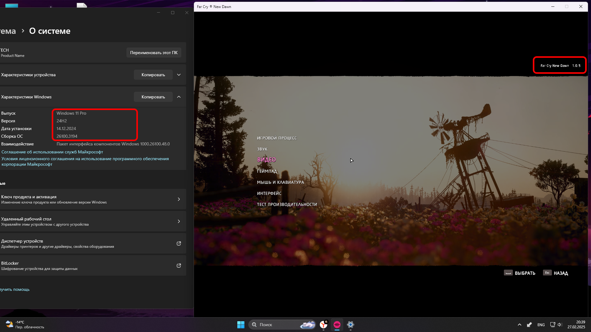Go back to the Система breadcrumb
The height and width of the screenshot is (332, 591).
(8, 31)
